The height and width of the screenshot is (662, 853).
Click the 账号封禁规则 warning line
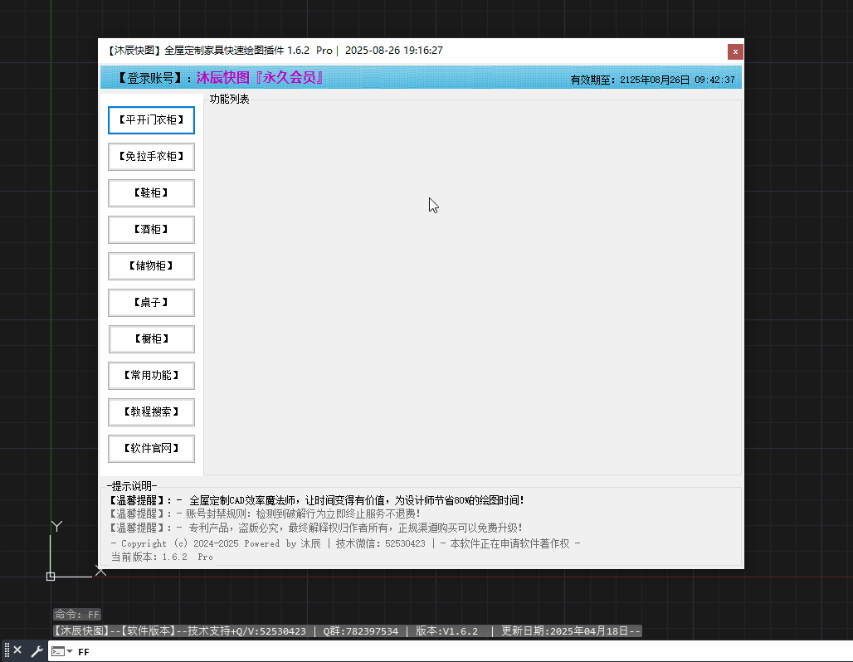click(x=265, y=514)
